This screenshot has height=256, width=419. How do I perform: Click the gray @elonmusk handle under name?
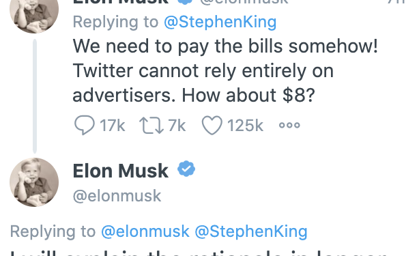117,196
